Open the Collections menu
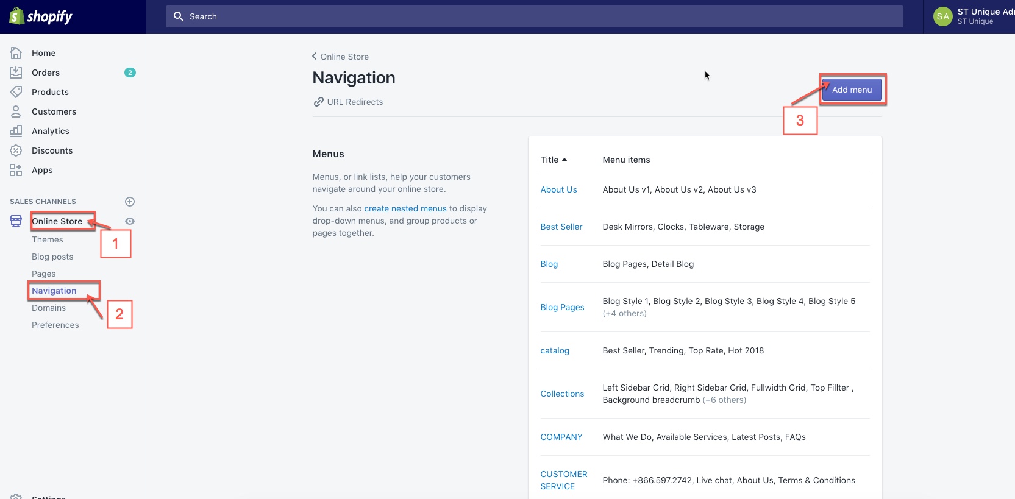 point(562,394)
